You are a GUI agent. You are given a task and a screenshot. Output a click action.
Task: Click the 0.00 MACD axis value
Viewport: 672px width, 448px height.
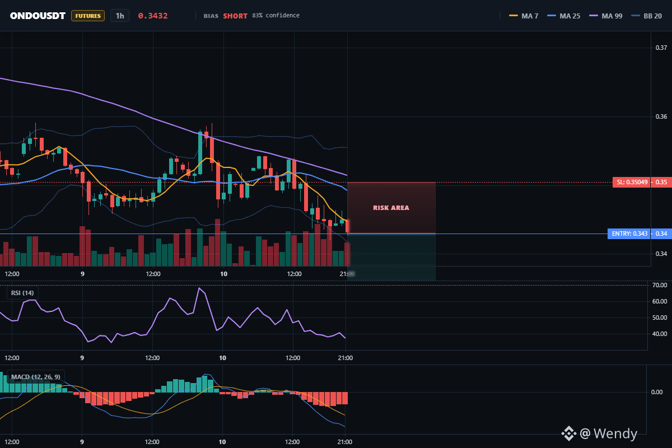pos(657,391)
